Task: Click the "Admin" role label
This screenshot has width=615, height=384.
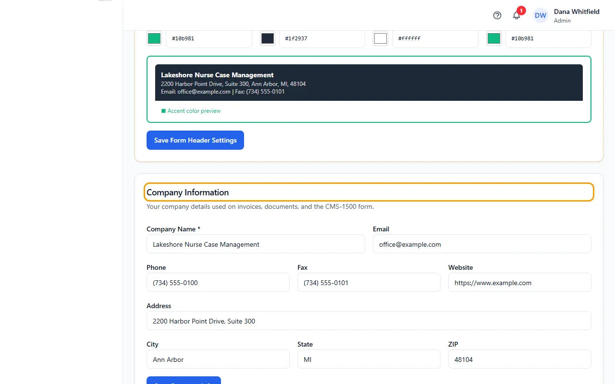Action: point(562,21)
